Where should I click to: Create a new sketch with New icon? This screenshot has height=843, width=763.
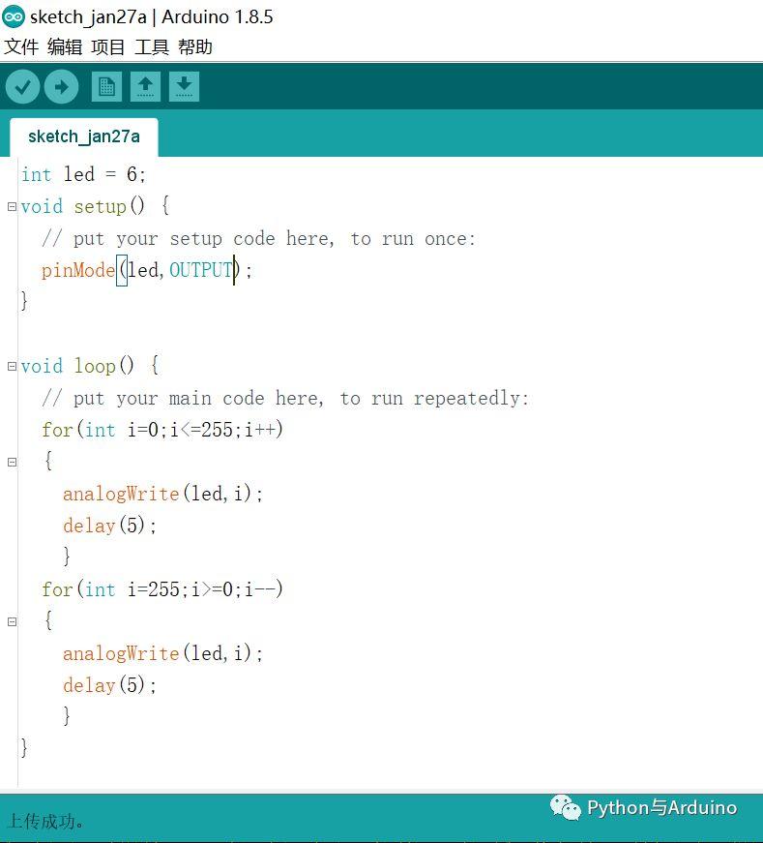click(106, 86)
